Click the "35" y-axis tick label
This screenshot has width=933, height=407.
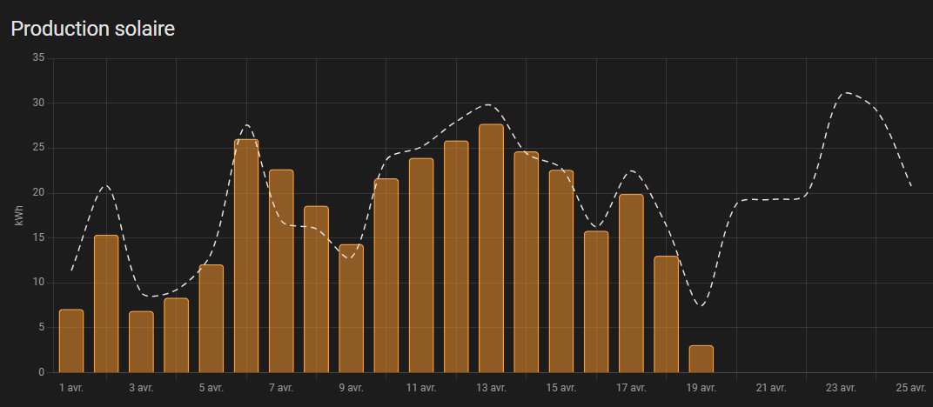[37, 58]
